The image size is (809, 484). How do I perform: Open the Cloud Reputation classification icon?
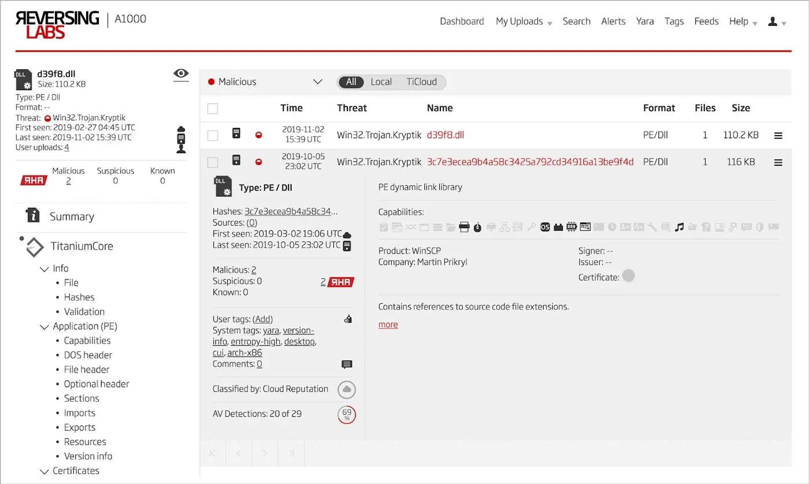pos(346,389)
